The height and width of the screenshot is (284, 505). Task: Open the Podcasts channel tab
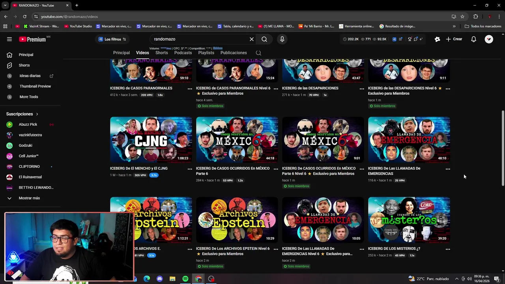(x=183, y=52)
